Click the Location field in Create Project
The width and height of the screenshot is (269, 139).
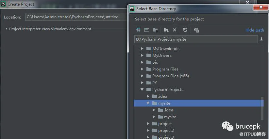click(76, 17)
